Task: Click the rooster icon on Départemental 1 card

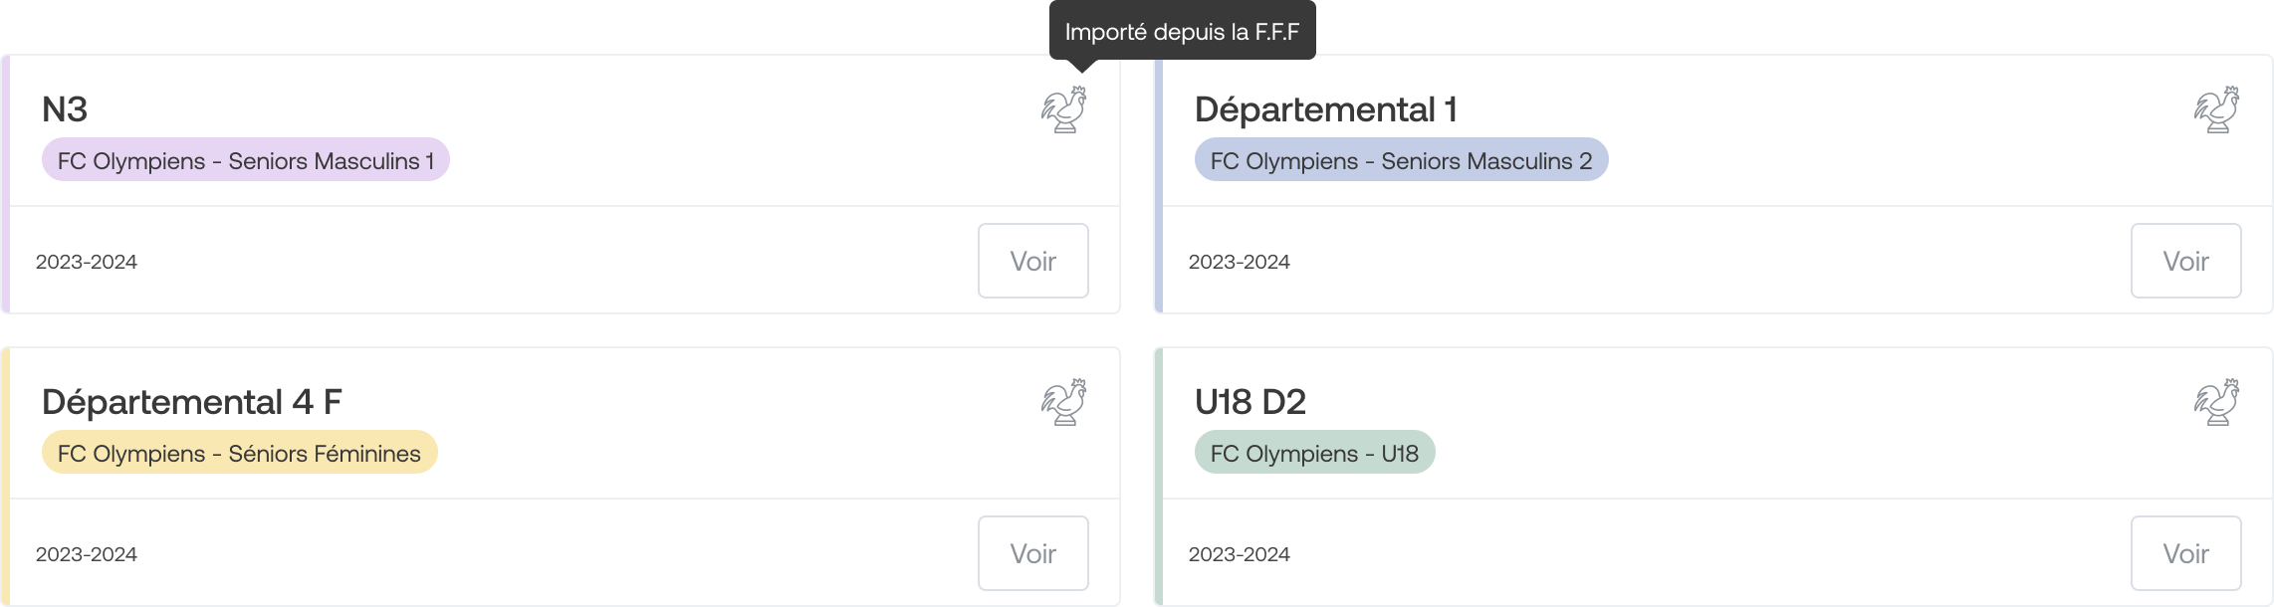Action: click(x=2216, y=109)
